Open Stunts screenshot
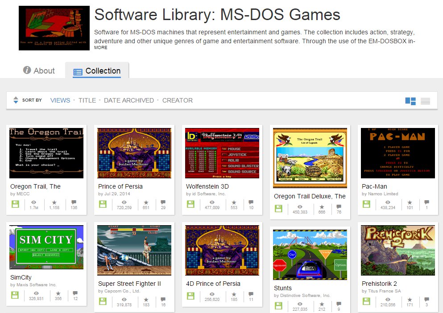The height and width of the screenshot is (313, 443). (310, 255)
